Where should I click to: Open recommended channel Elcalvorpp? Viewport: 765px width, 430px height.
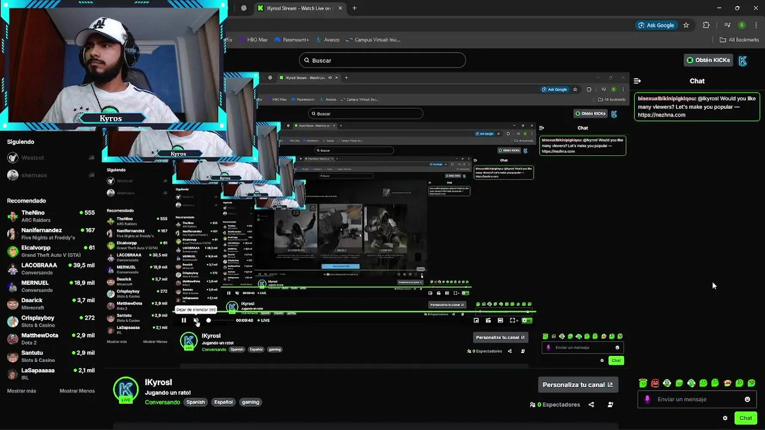[x=51, y=251]
